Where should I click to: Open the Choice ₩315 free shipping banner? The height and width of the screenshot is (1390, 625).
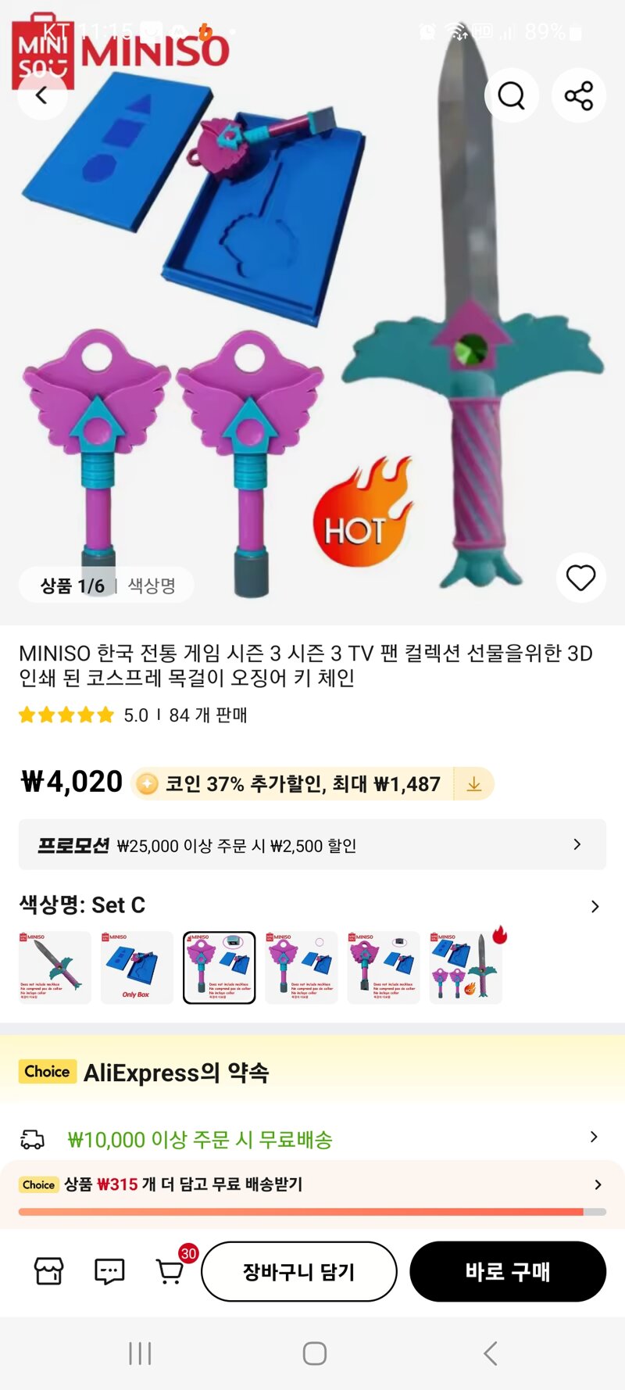pyautogui.click(x=312, y=1185)
